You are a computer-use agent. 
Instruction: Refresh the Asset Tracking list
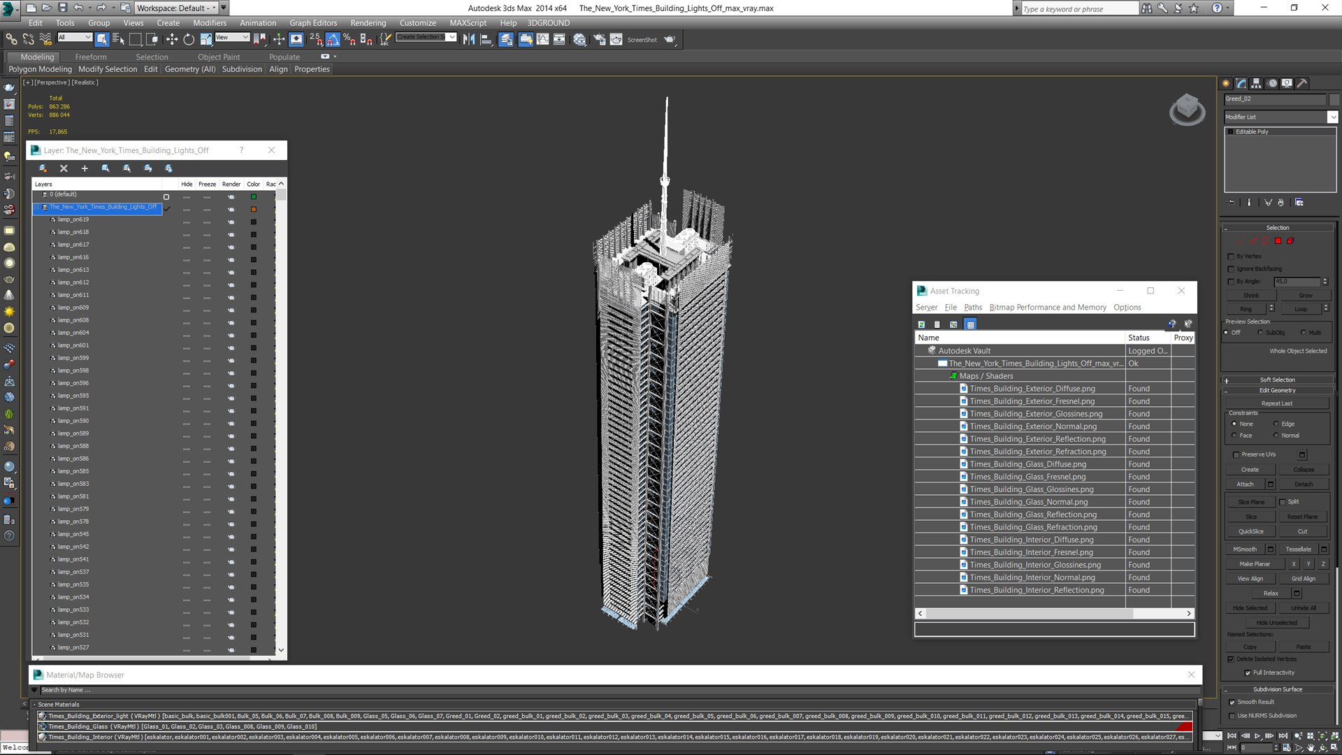click(921, 324)
